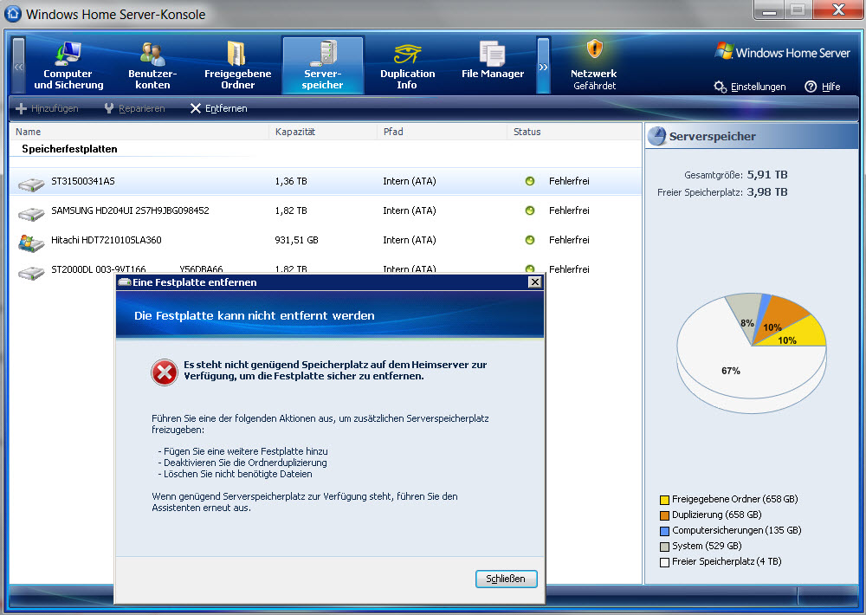The height and width of the screenshot is (615, 866).
Task: Switch to the Freigegebene Ordner tab
Action: [237, 66]
